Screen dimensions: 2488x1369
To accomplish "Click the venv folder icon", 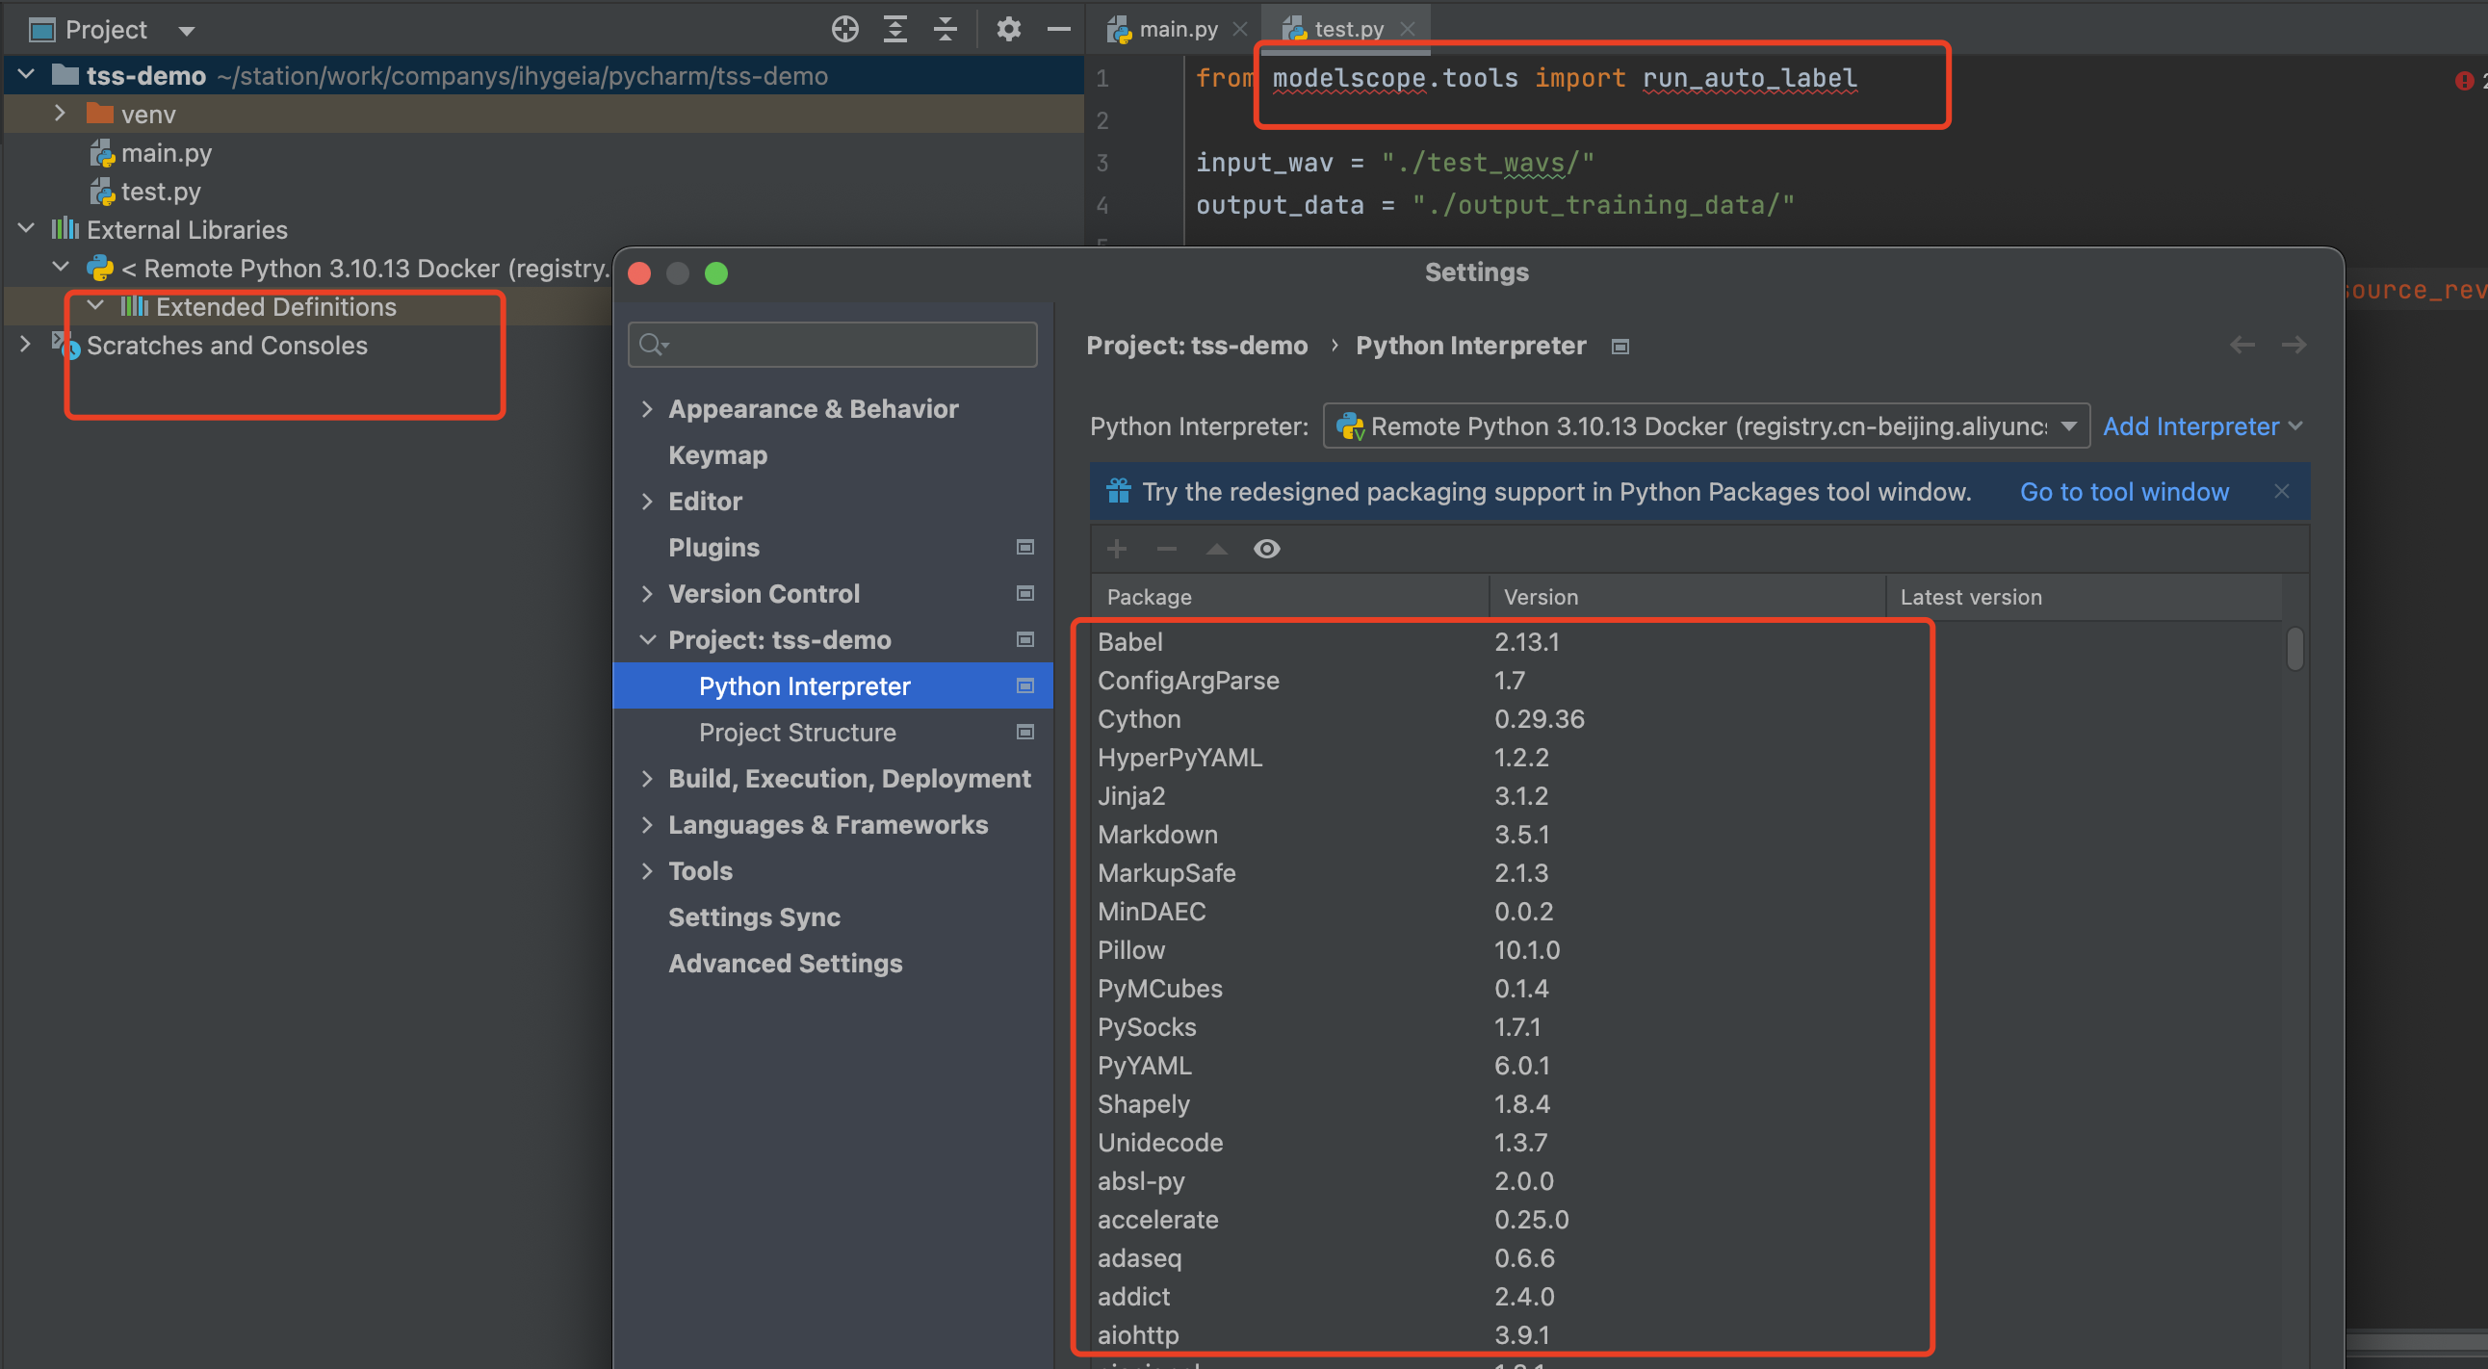I will (x=99, y=114).
